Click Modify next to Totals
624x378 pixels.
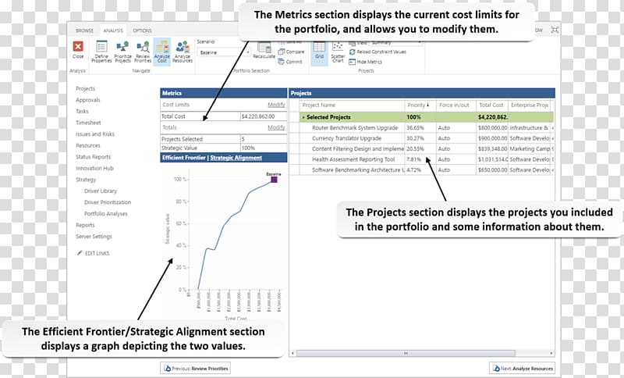click(276, 127)
